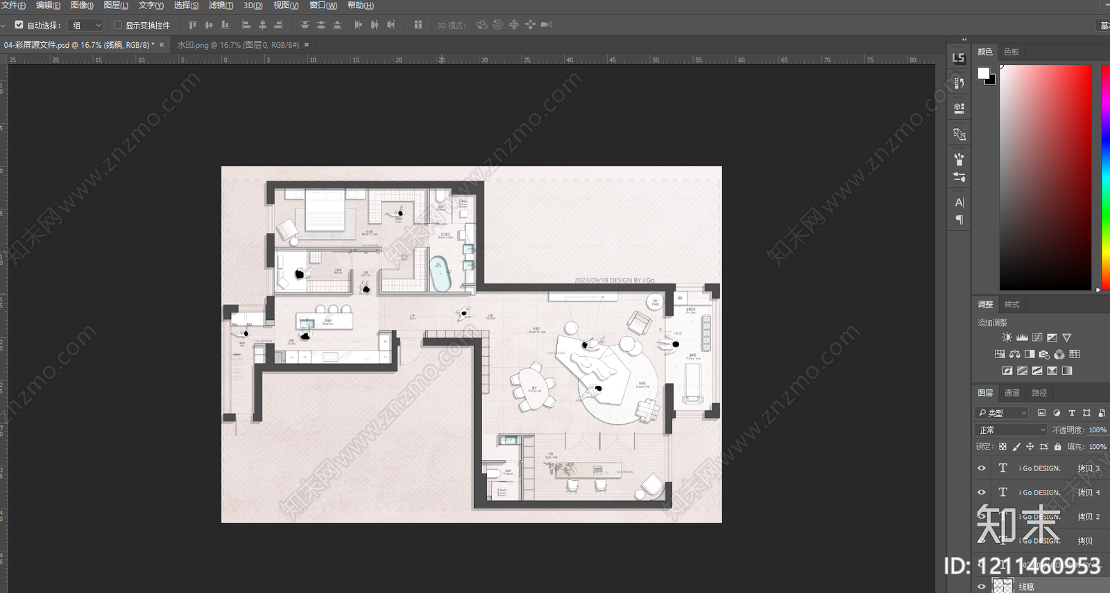Add a Channel Mixer adjustment
Screen dimensions: 1110x593
point(1059,354)
